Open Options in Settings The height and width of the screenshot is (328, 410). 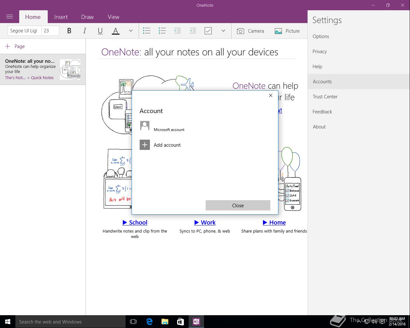[359, 37]
